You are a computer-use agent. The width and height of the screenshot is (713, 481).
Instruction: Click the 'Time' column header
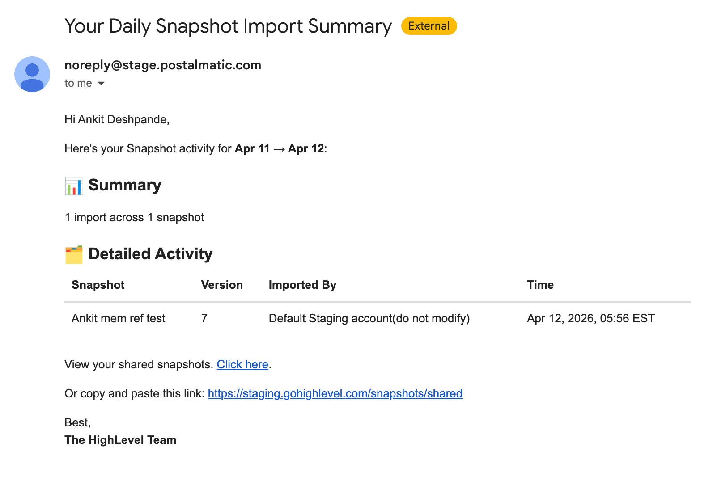click(540, 285)
